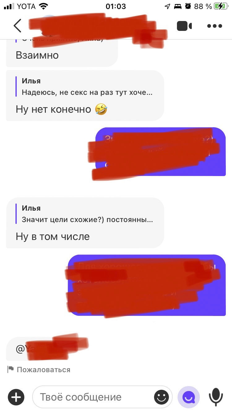Tap the Пожаловаться report link

pyautogui.click(x=44, y=369)
